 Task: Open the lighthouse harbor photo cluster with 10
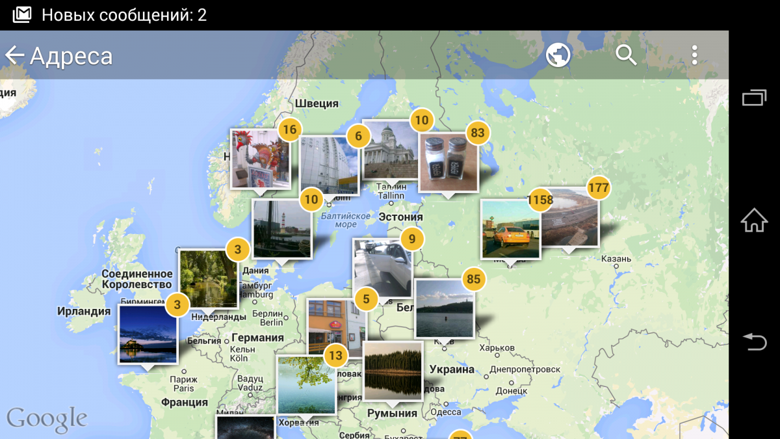pyautogui.click(x=282, y=229)
